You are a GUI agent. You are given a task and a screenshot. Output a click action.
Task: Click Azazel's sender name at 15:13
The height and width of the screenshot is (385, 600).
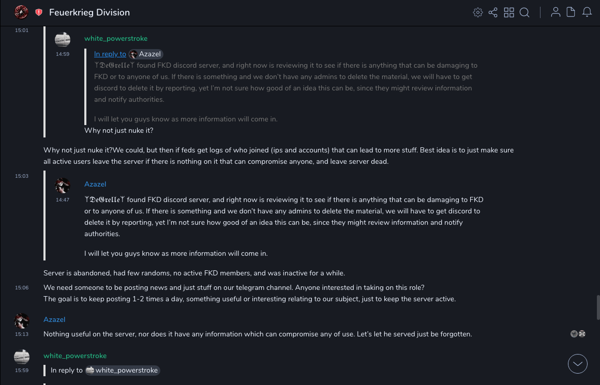pos(54,319)
